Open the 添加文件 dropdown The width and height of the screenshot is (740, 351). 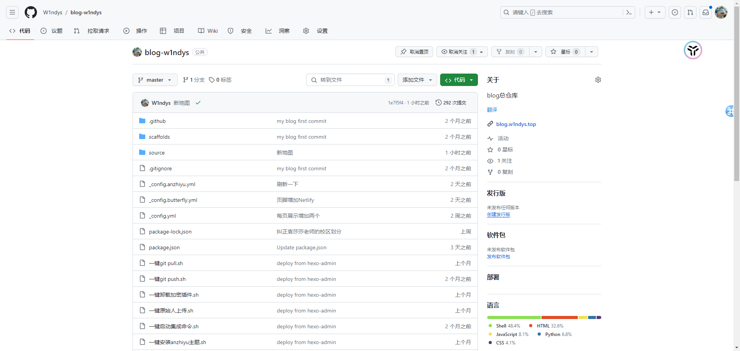417,80
